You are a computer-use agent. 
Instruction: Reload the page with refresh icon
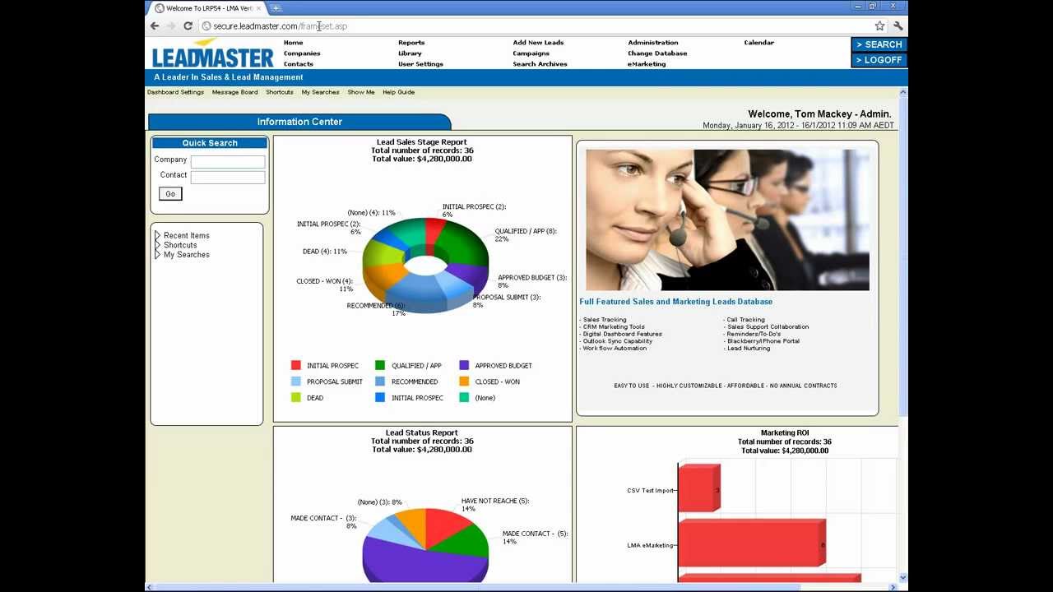click(x=188, y=26)
